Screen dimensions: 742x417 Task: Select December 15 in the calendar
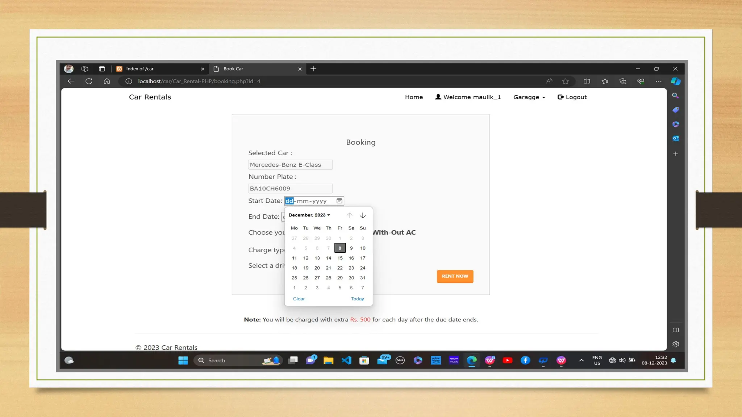pos(340,258)
